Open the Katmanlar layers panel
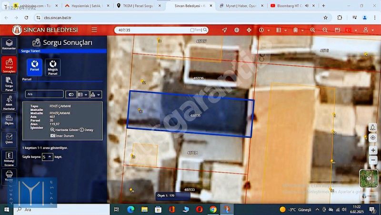This screenshot has width=381, height=215. pyautogui.click(x=9, y=44)
